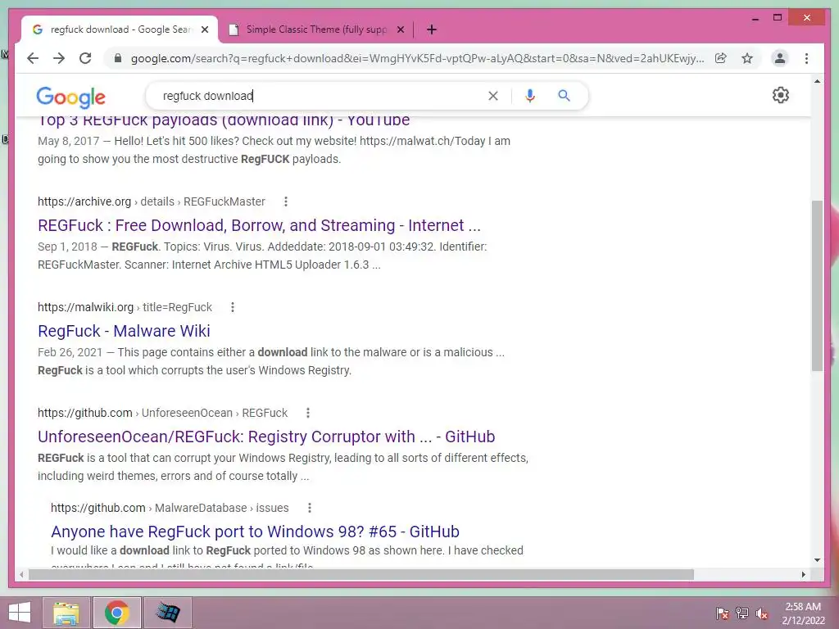Run search with the magnifier icon
The width and height of the screenshot is (839, 629).
564,96
